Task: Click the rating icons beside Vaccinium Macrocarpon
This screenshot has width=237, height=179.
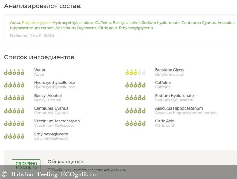Action: 14,123
